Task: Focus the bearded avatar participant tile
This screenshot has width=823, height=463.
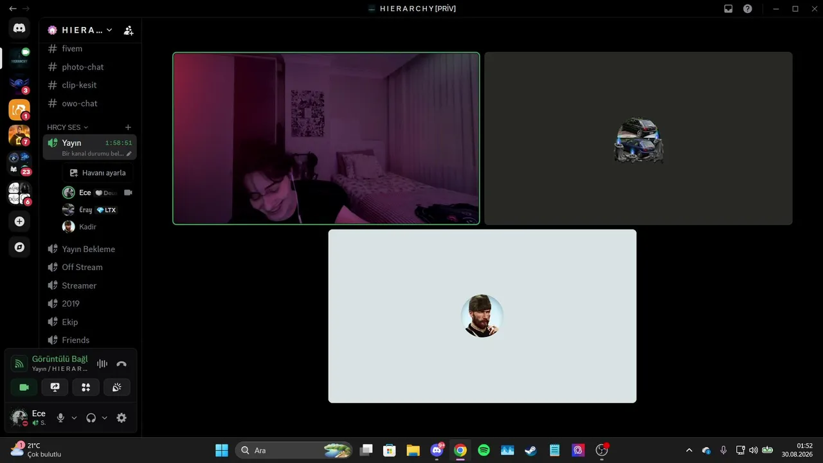Action: pos(482,316)
